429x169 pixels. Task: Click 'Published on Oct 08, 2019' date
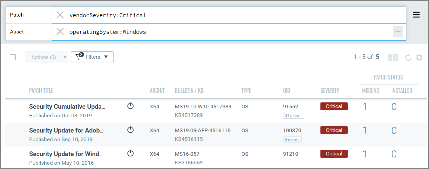60,116
